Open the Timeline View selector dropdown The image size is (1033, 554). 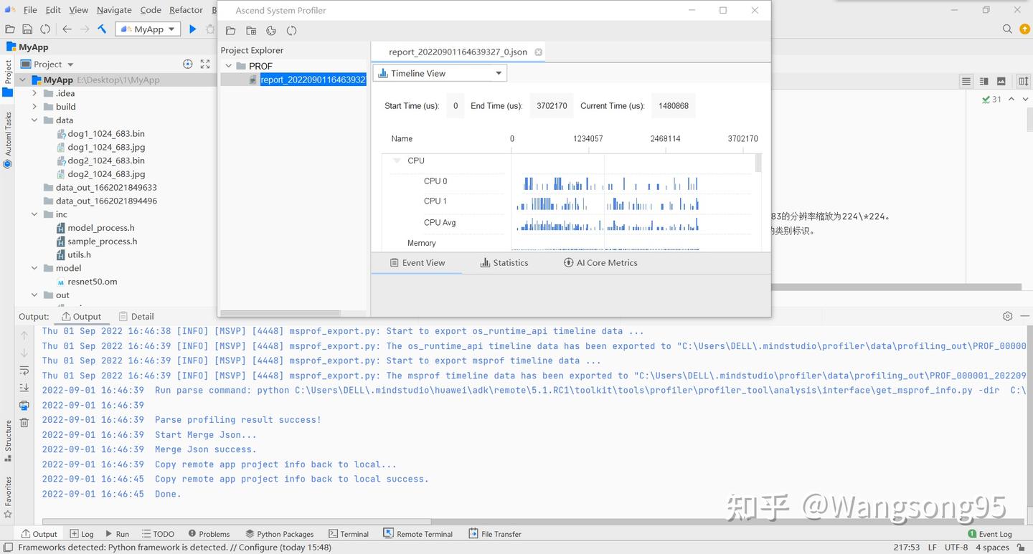tap(498, 72)
